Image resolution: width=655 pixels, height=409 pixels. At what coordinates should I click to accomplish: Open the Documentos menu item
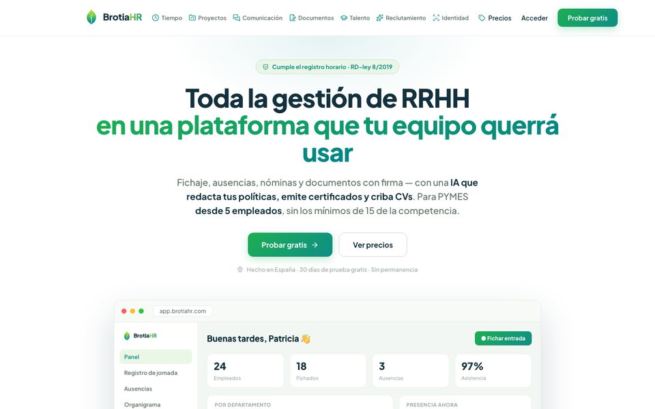pyautogui.click(x=312, y=18)
